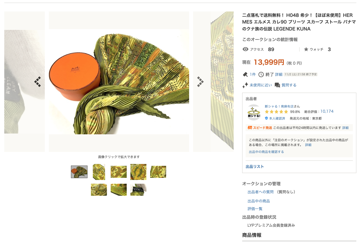Viewport: 359px width, 243px height.
Task: Click the clock icon near 終了
Action: coord(261,75)
